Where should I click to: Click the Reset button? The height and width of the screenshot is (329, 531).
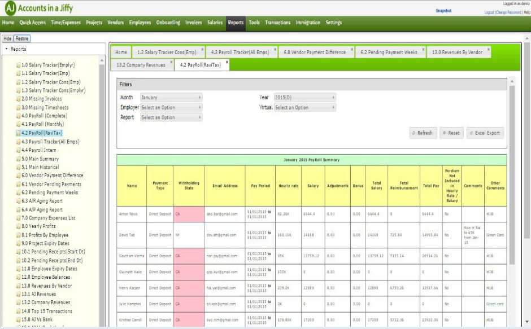(x=451, y=133)
